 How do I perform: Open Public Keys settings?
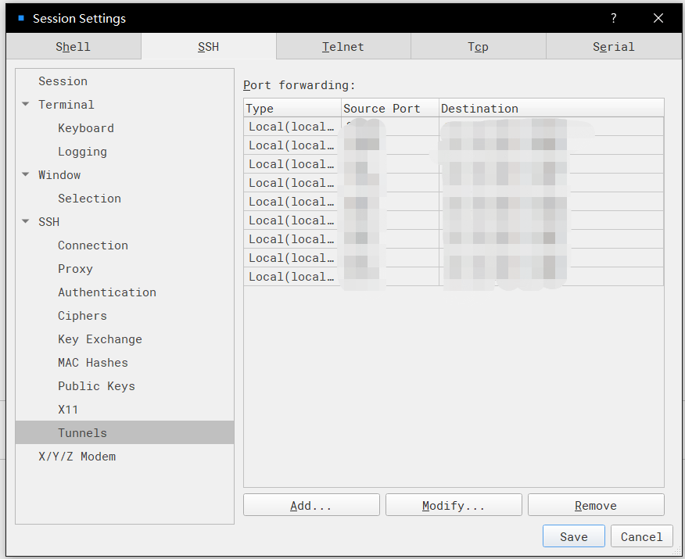coord(96,386)
